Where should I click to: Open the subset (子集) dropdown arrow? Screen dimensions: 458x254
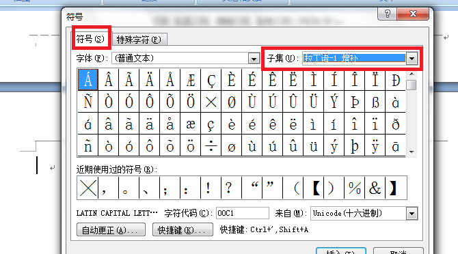tap(412, 59)
